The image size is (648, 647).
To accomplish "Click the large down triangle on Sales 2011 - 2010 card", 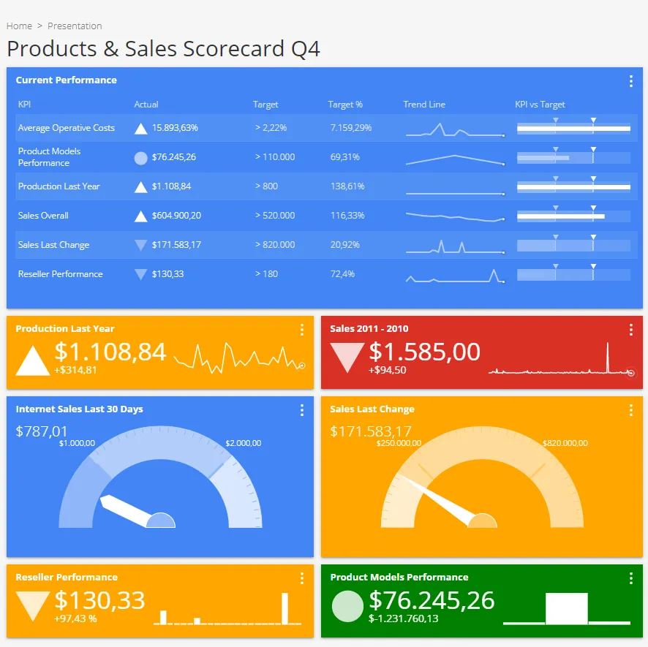I will point(347,357).
